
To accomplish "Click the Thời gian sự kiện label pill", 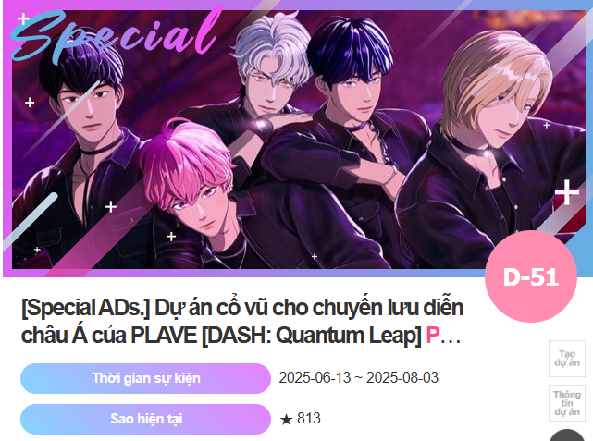I will point(145,378).
